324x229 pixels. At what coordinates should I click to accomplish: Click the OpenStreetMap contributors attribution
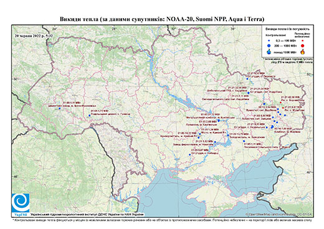click(x=279, y=214)
